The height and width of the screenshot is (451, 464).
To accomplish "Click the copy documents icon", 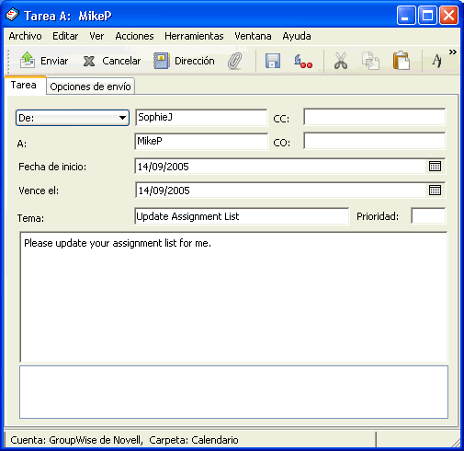I will click(370, 61).
